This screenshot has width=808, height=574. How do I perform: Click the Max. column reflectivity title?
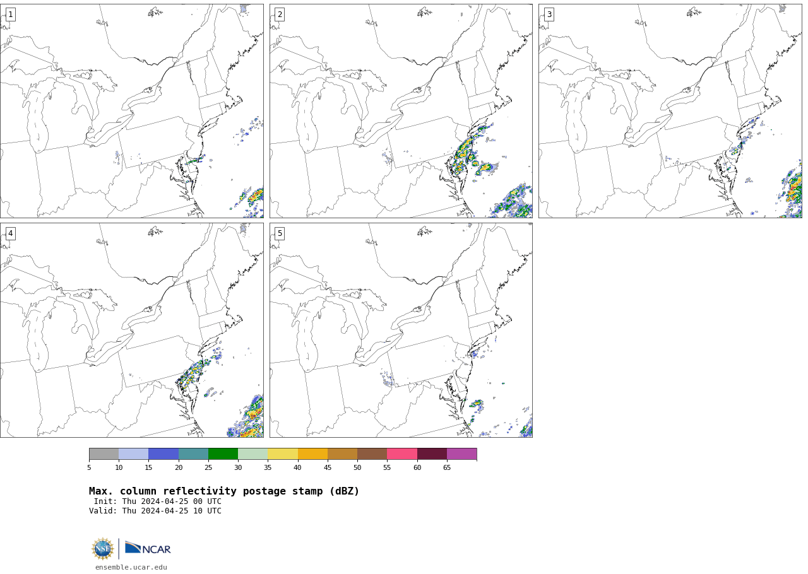(x=224, y=491)
